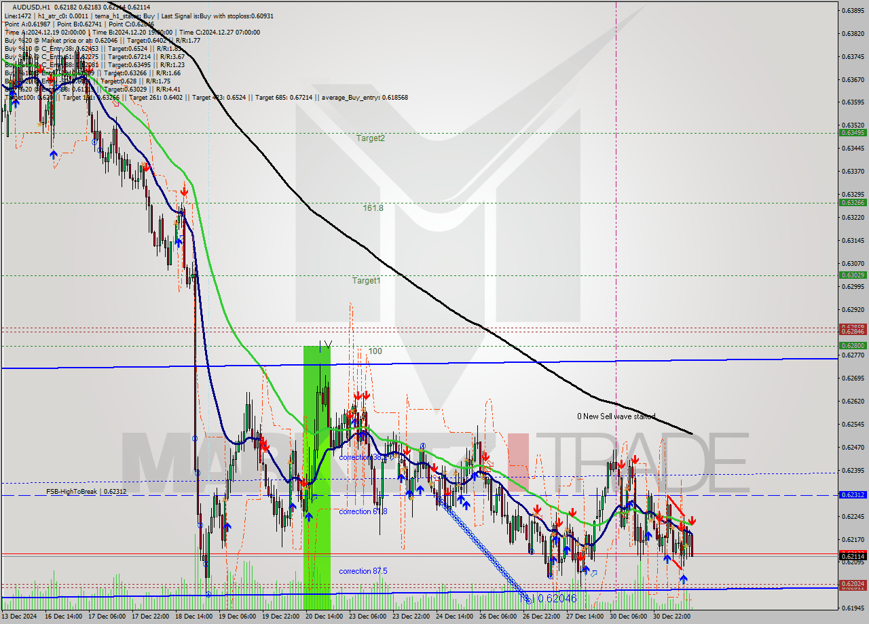Click the blue 0.62312 price tag
Image resolution: width=869 pixels, height=624 pixels.
click(853, 495)
